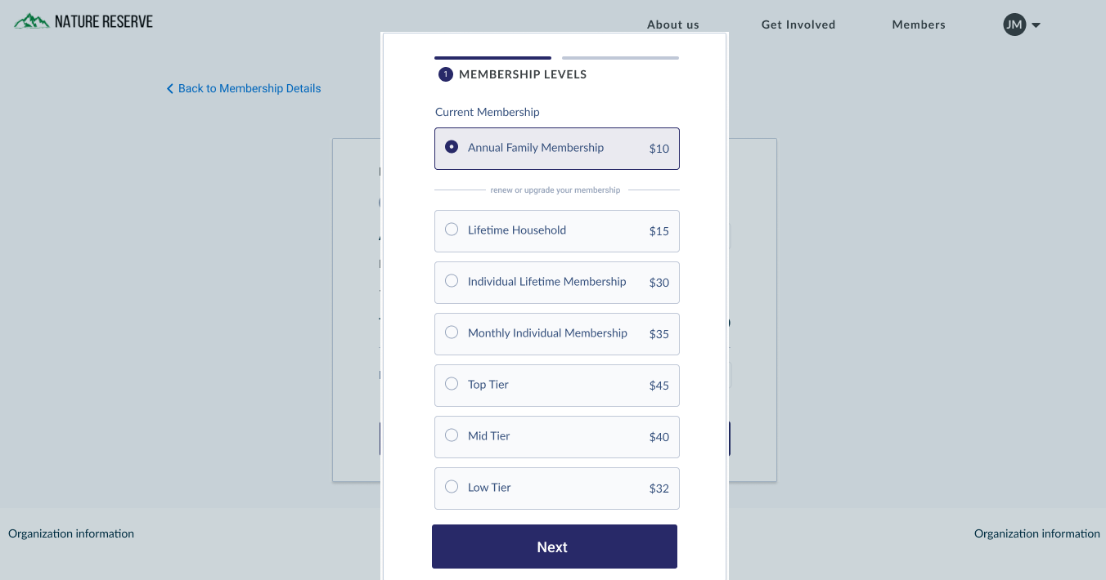
Task: Click the first progress step bar
Action: [x=492, y=58]
